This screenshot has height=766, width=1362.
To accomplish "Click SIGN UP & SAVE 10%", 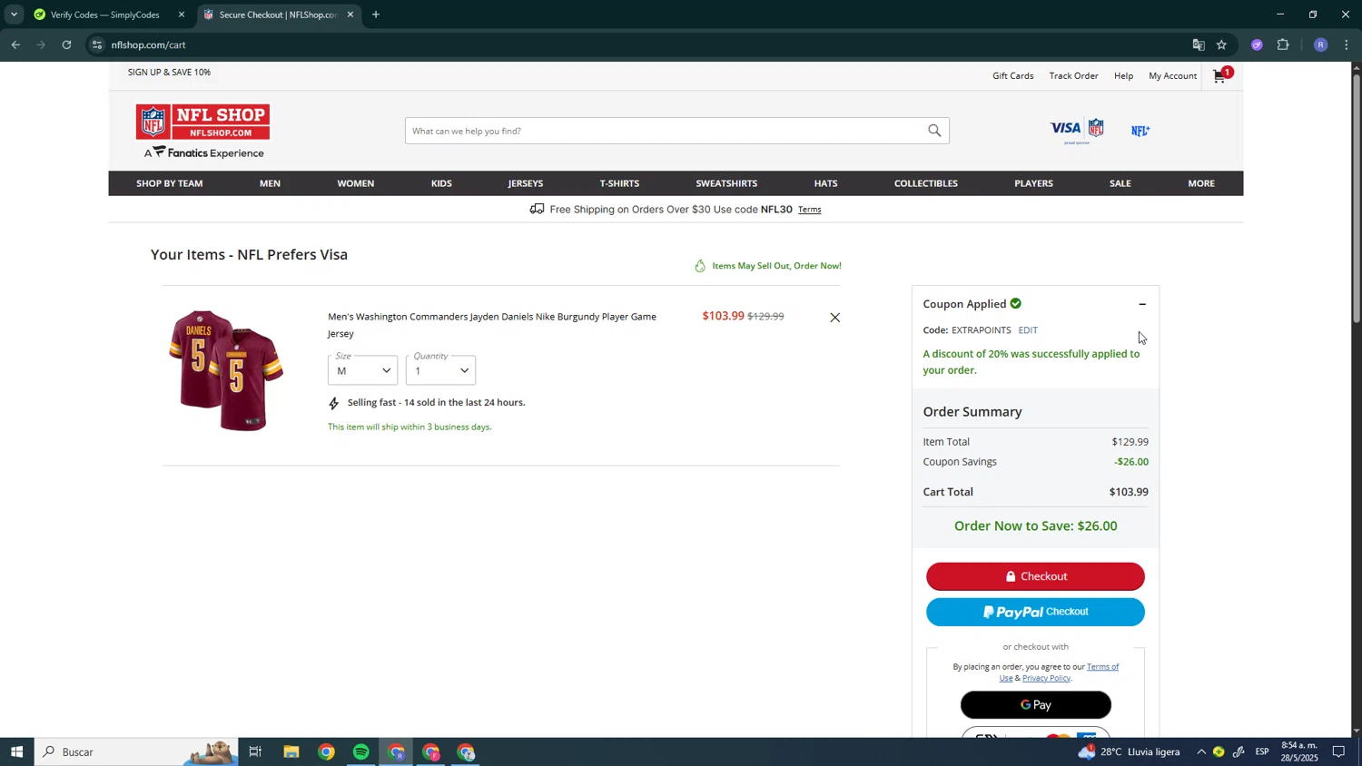I will [x=169, y=73].
